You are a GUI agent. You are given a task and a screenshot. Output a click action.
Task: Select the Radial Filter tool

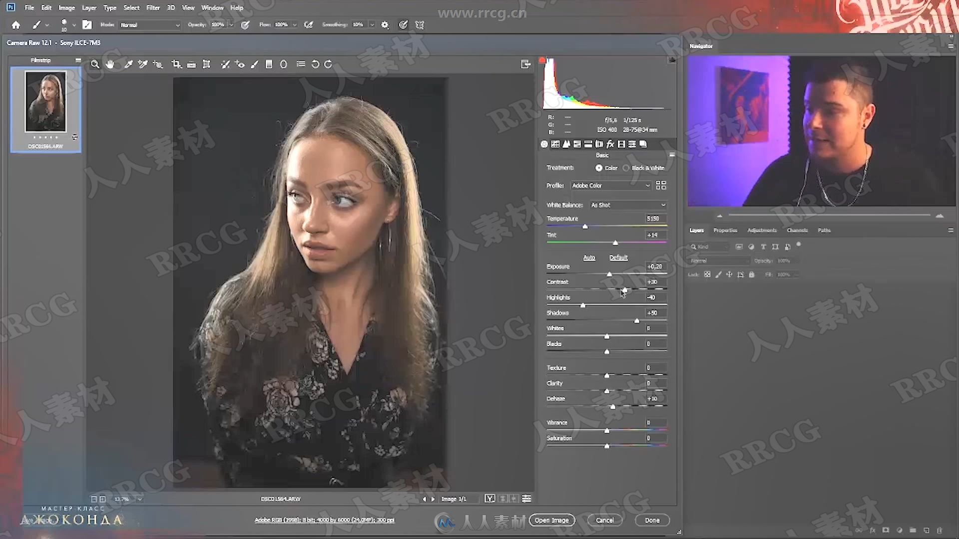[283, 64]
